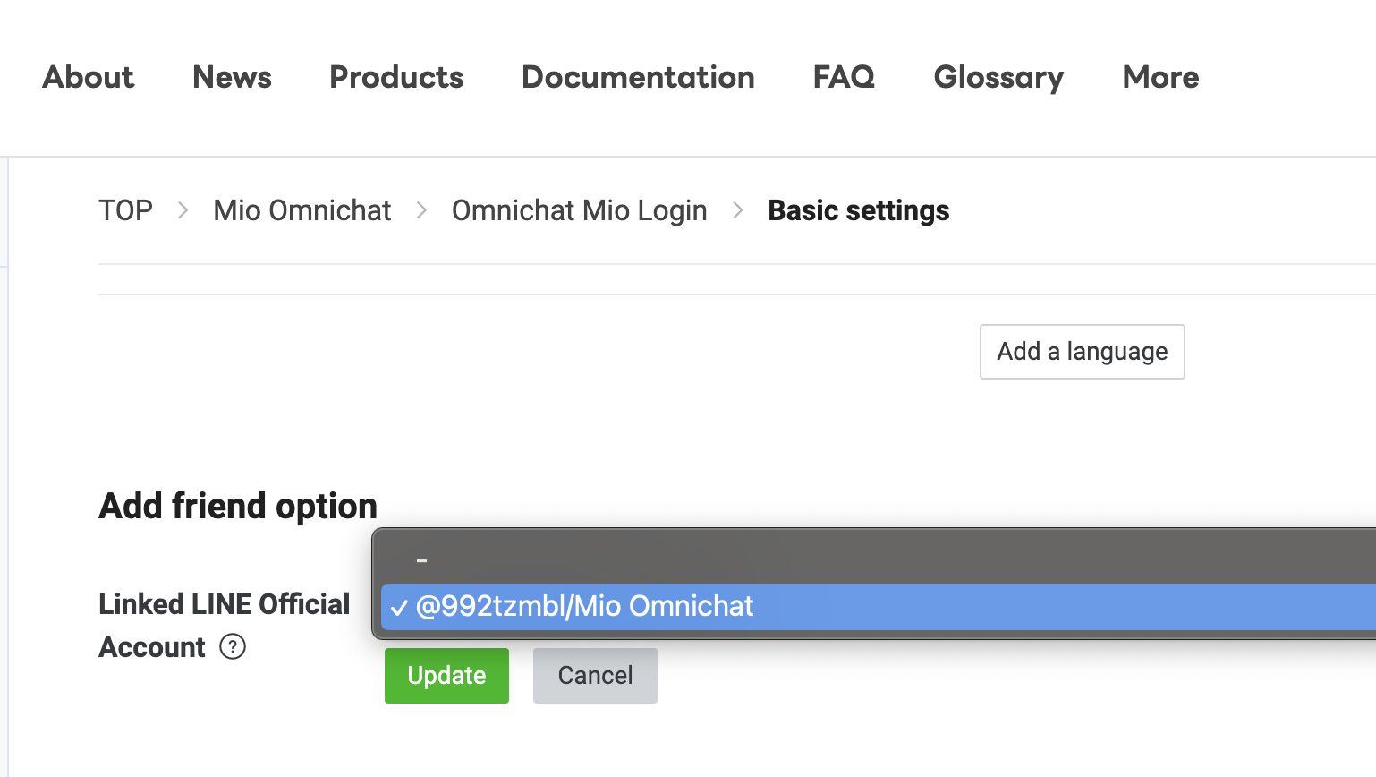The width and height of the screenshot is (1376, 777).
Task: Open the Products menu item
Action: [x=396, y=77]
